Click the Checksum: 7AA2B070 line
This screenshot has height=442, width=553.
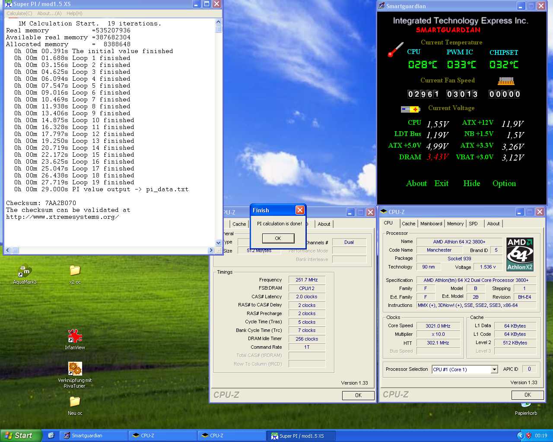[41, 203]
